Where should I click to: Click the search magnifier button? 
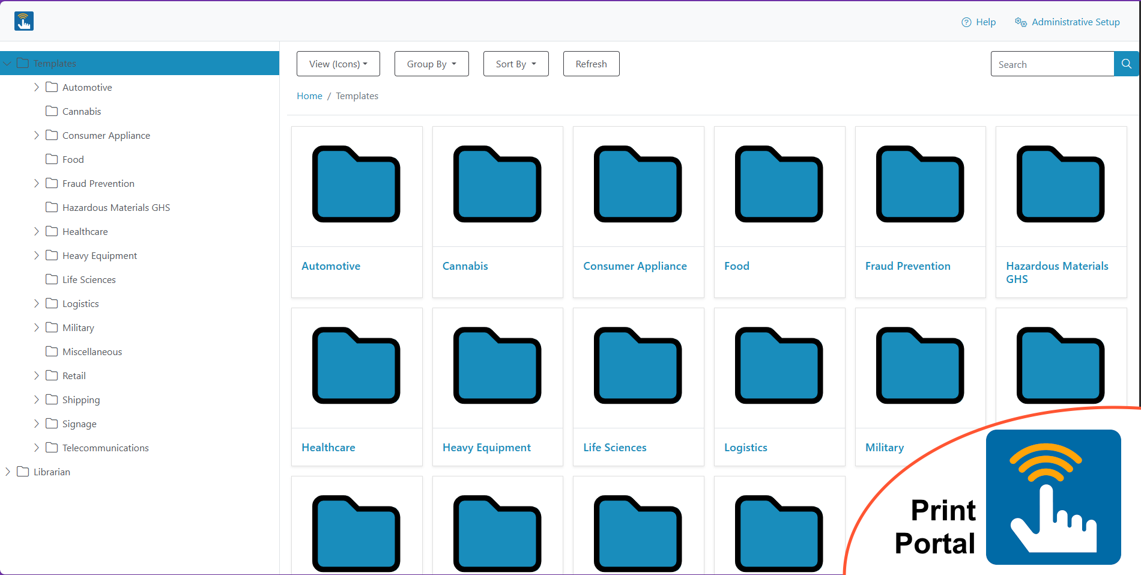[x=1126, y=64]
